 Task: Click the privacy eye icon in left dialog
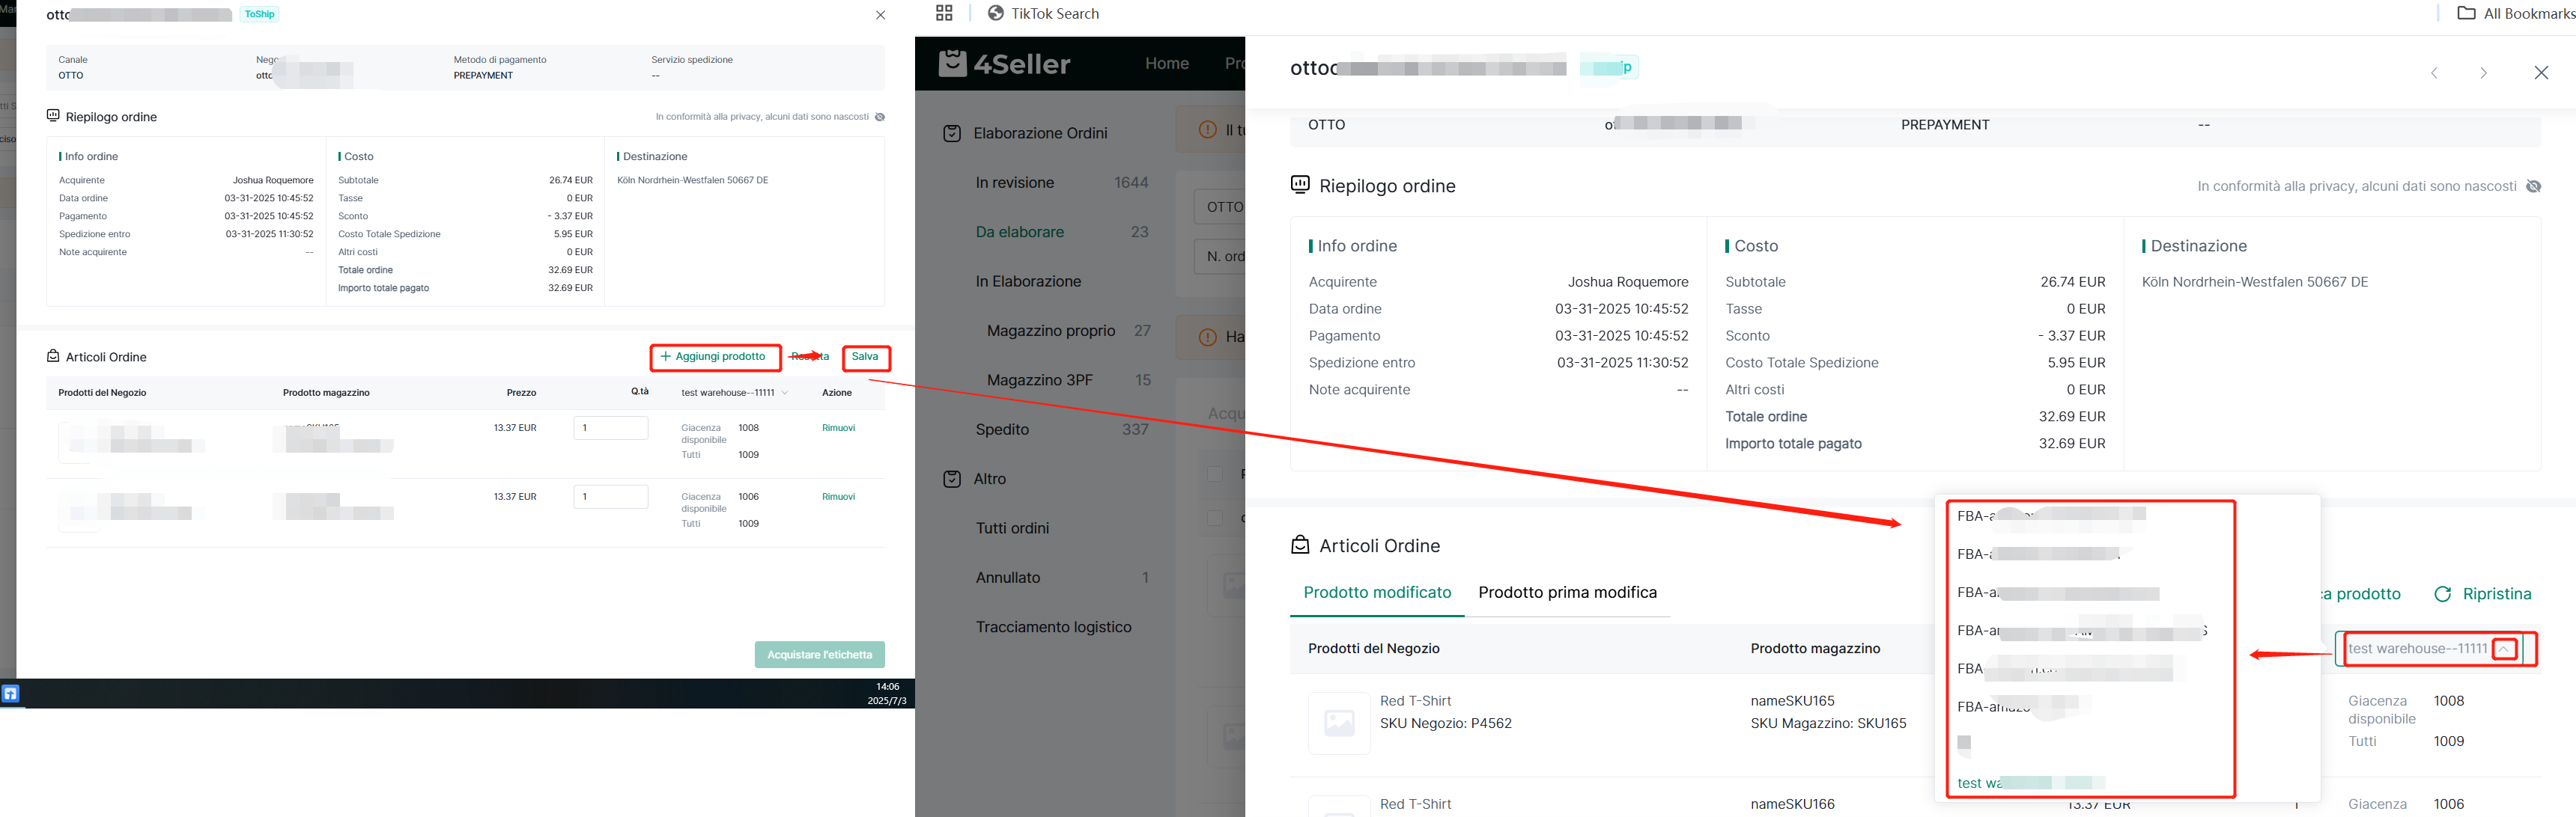pyautogui.click(x=880, y=117)
